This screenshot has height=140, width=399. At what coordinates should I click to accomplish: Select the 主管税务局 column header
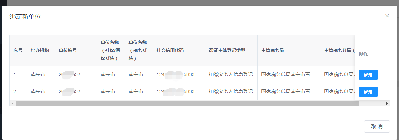pos(273,51)
